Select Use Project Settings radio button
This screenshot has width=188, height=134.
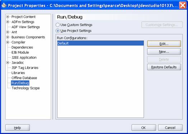(57, 31)
